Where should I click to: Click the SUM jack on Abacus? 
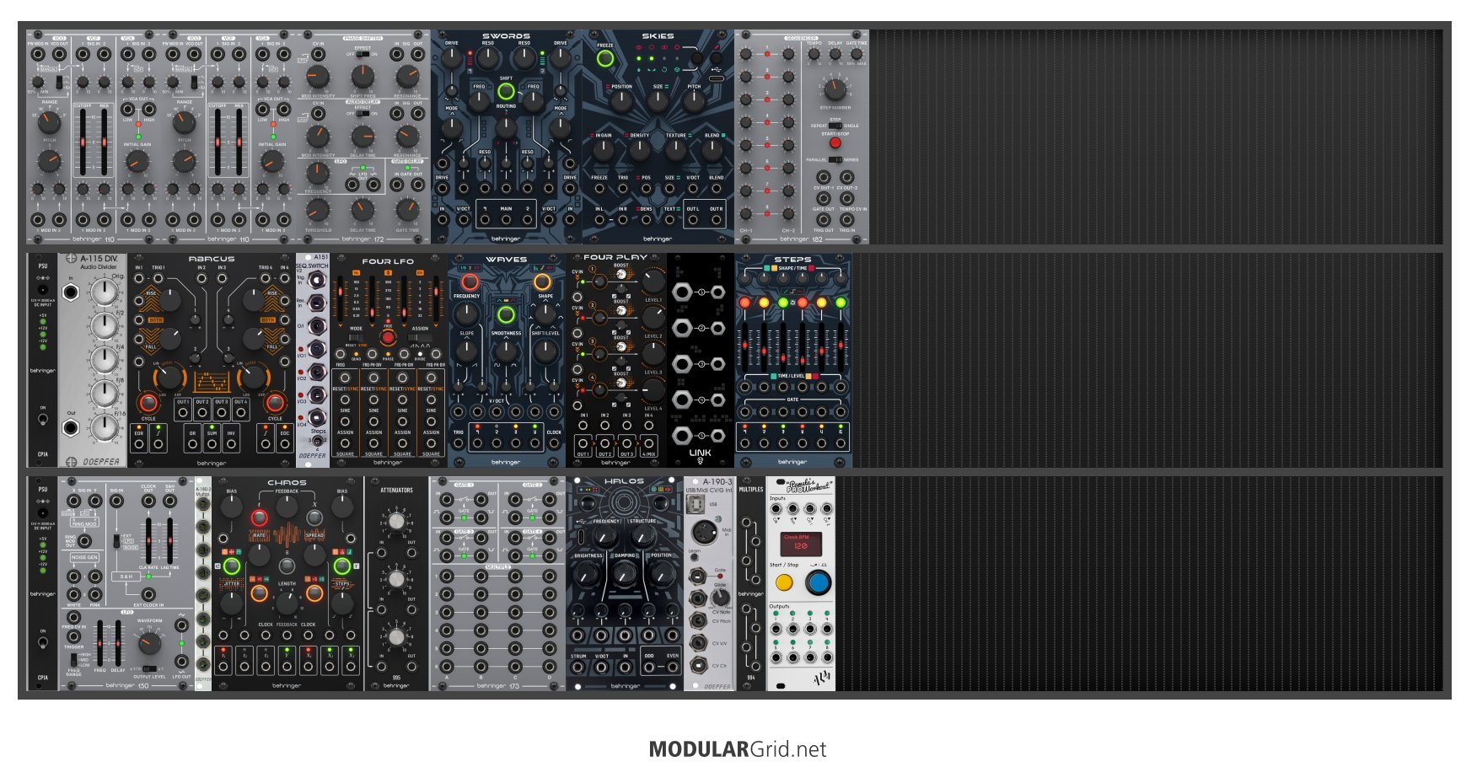[212, 442]
